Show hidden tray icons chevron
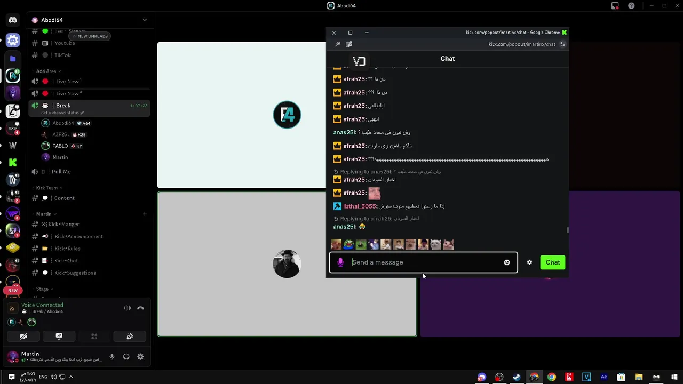This screenshot has height=384, width=683. pyautogui.click(x=70, y=377)
